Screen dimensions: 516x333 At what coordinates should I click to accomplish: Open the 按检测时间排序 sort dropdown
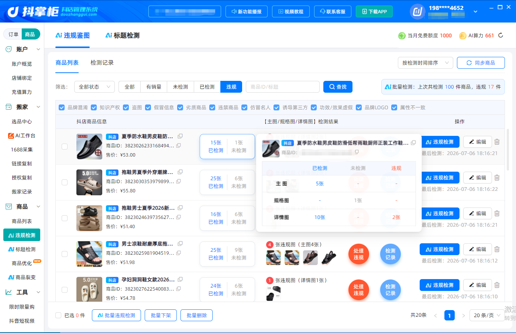pos(425,63)
